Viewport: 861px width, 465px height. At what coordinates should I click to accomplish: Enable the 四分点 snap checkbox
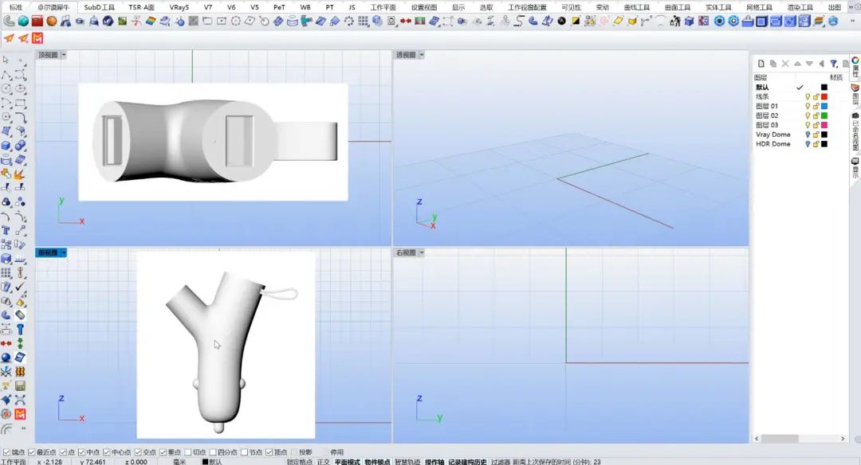(x=214, y=452)
